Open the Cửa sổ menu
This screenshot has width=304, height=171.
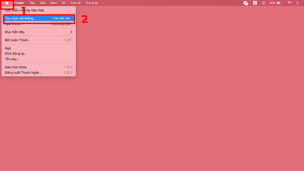(x=75, y=3)
